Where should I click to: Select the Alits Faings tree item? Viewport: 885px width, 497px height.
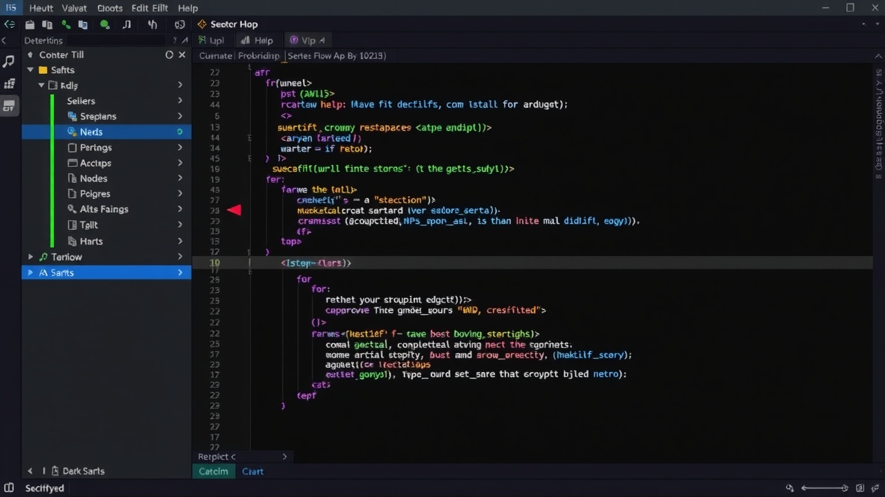(106, 209)
